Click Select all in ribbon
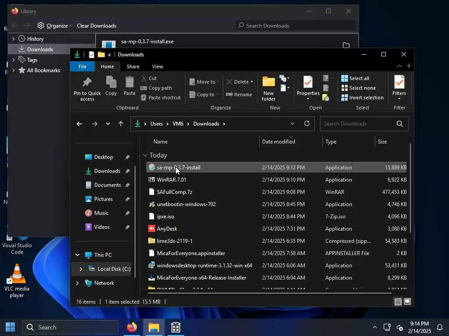Image resolution: width=449 pixels, height=336 pixels. [355, 78]
